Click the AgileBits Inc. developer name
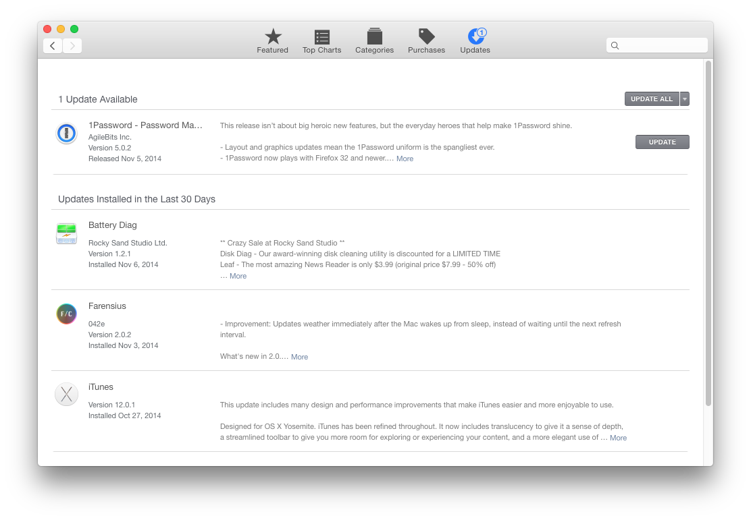 [110, 137]
